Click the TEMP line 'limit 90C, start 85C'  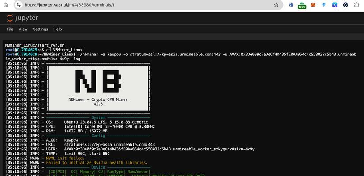[x=57, y=154]
